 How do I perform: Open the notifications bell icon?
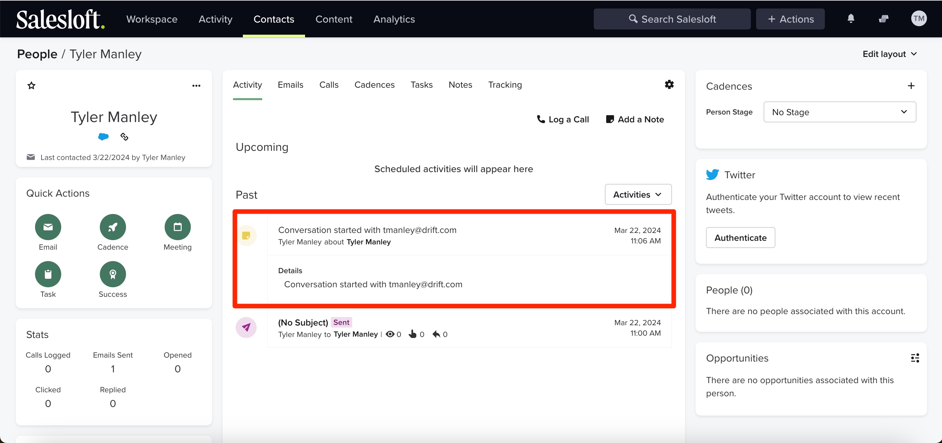pos(851,19)
